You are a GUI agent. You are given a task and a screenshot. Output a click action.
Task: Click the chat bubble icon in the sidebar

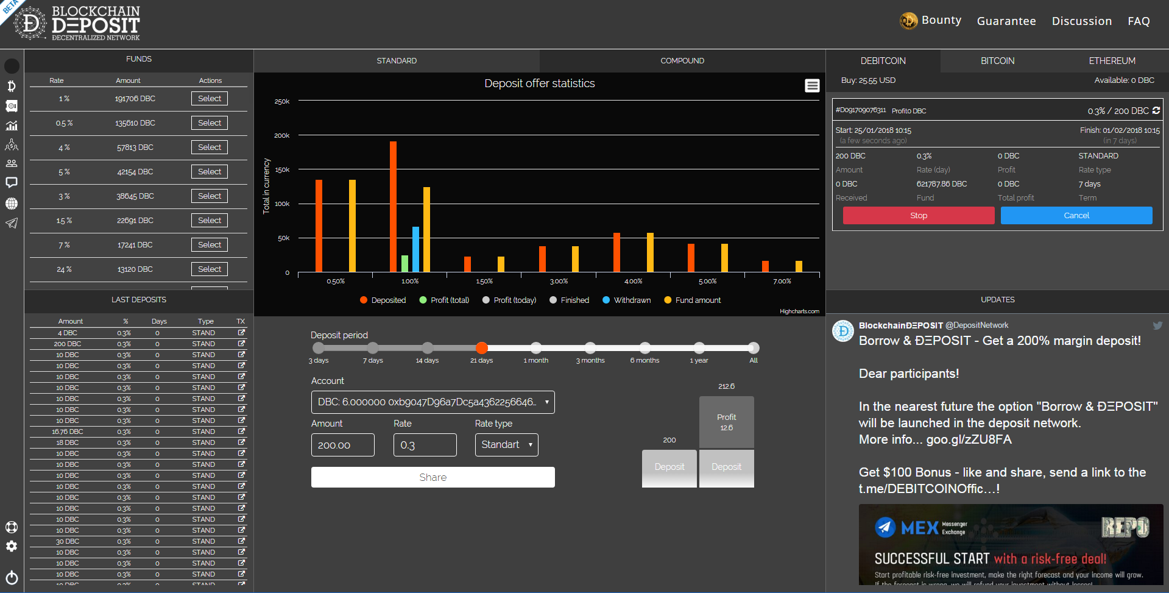point(12,183)
